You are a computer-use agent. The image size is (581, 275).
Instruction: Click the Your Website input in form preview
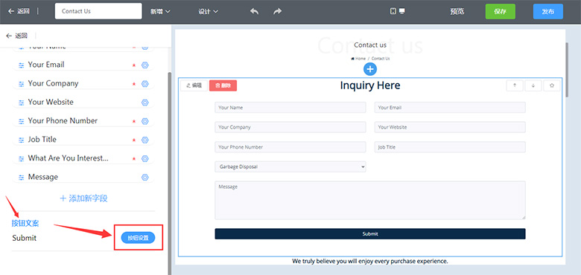pyautogui.click(x=450, y=127)
